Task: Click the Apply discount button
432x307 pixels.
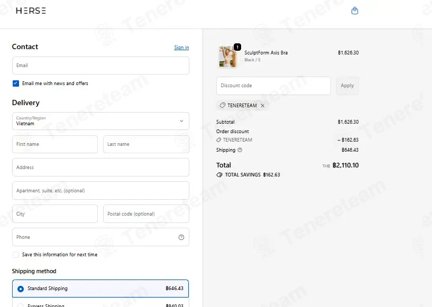Action: pyautogui.click(x=347, y=86)
